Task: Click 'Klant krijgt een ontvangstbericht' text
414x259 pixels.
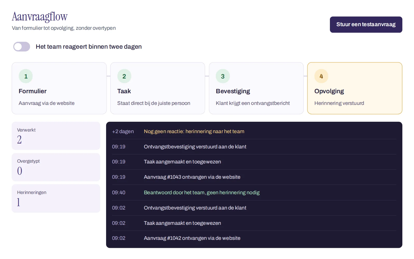Action: click(253, 103)
